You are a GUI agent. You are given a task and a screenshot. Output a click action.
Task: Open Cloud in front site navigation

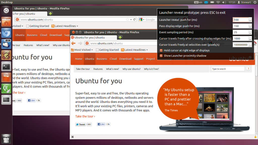(x=113, y=59)
